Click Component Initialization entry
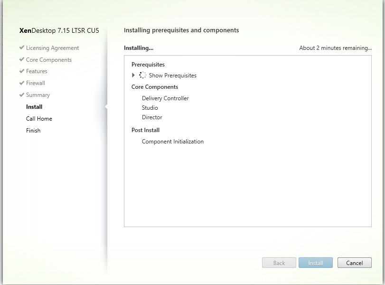Image resolution: width=385 pixels, height=285 pixels. pos(173,142)
